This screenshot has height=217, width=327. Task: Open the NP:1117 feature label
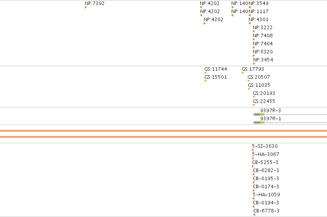[x=259, y=12]
